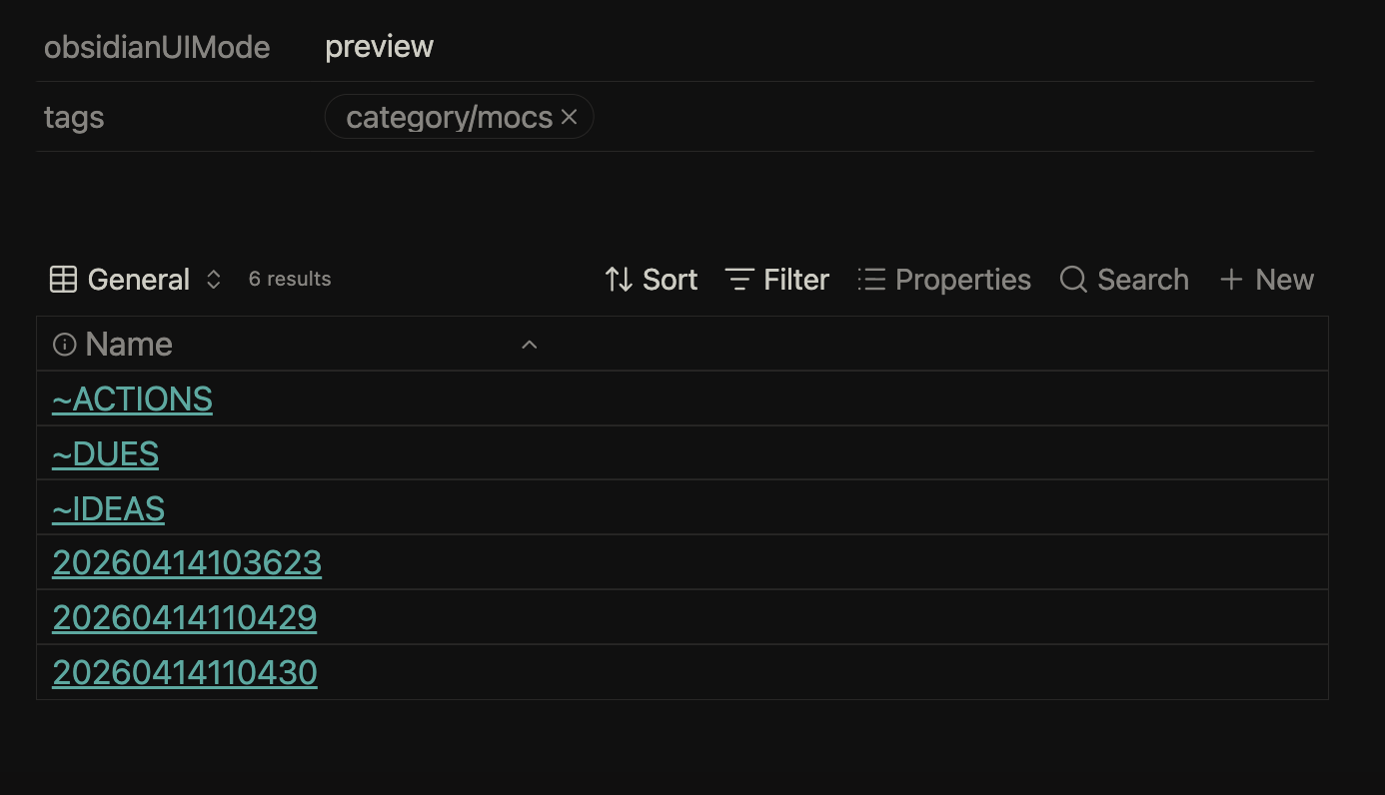Open the Properties list in the toolbar

point(944,280)
